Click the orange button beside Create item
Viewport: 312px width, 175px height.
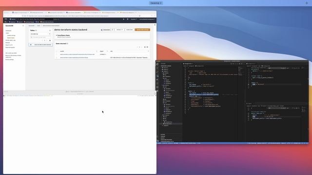coord(142,30)
